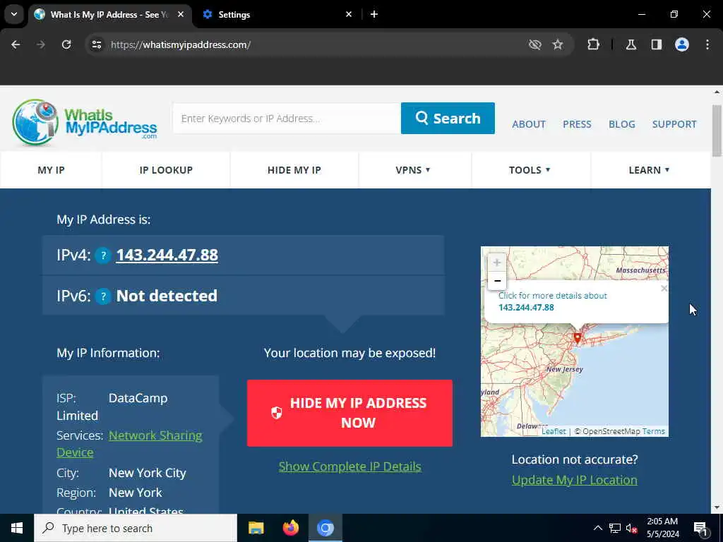Close the map popup
Viewport: 723px width, 542px height.
(664, 289)
